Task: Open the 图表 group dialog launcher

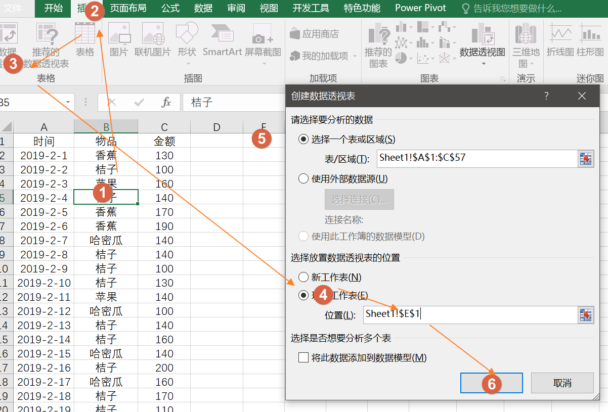Action: click(x=503, y=79)
